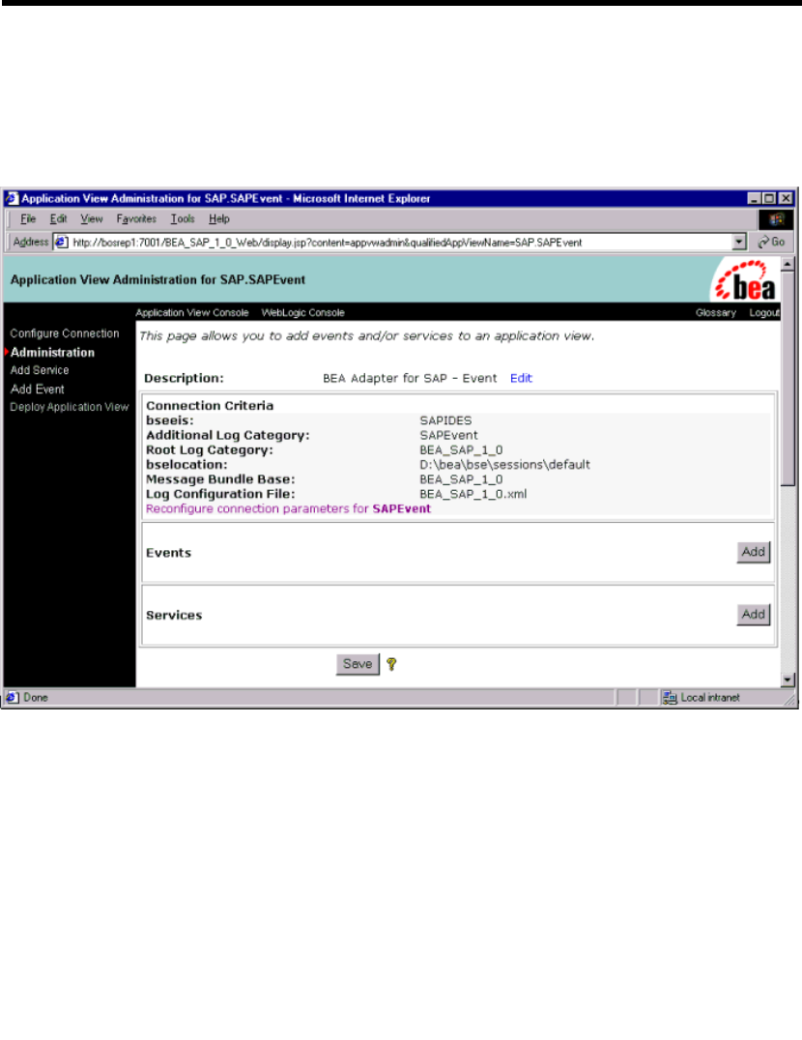Click the SAPEvent additional log category value
802x1040 pixels.
(448, 435)
